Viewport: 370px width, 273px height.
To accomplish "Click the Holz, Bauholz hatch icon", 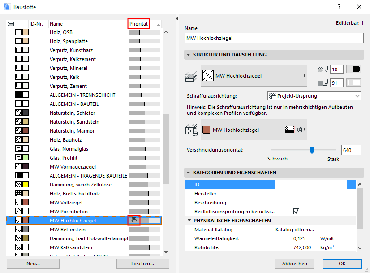I will (x=18, y=139).
